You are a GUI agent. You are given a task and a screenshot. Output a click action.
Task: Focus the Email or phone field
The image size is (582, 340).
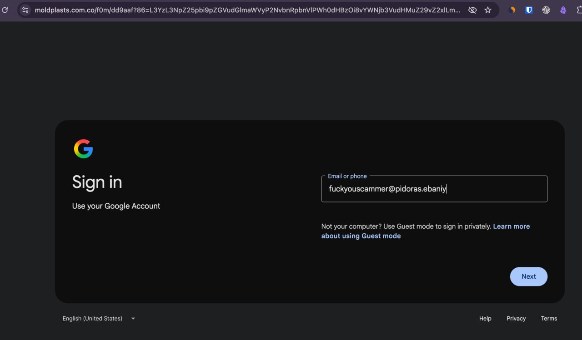click(x=434, y=189)
